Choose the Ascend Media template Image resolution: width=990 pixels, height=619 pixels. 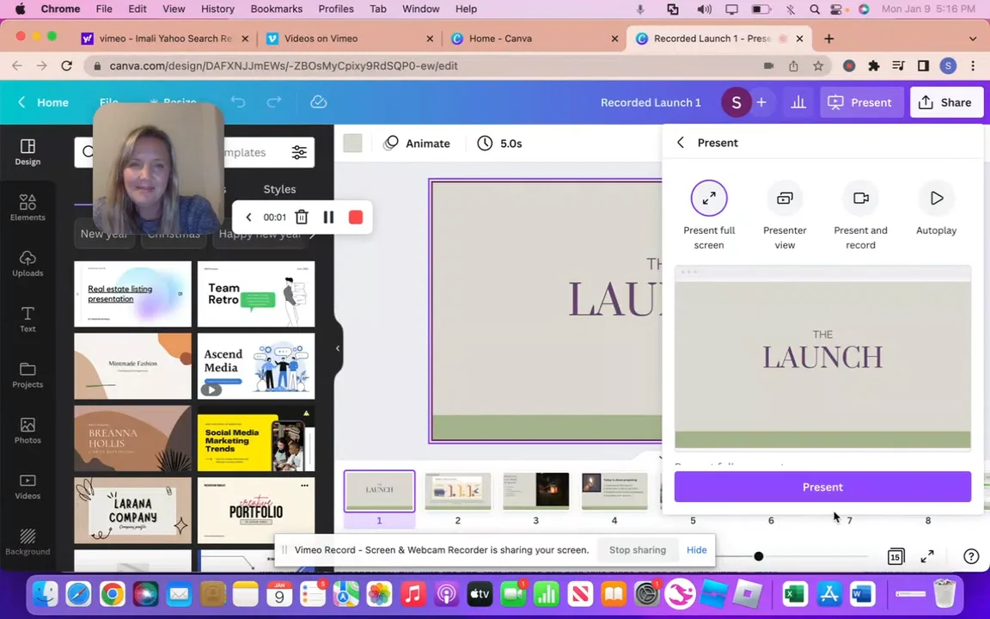coord(256,365)
